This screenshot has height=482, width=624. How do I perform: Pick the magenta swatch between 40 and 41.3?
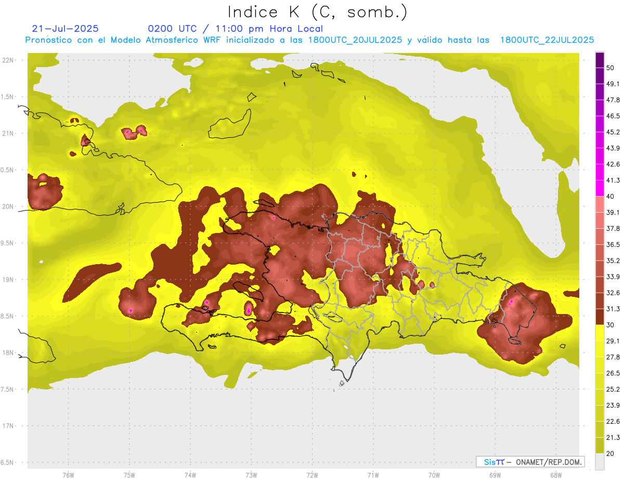pyautogui.click(x=600, y=189)
